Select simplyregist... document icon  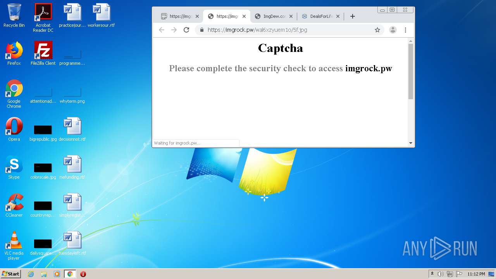72,205
